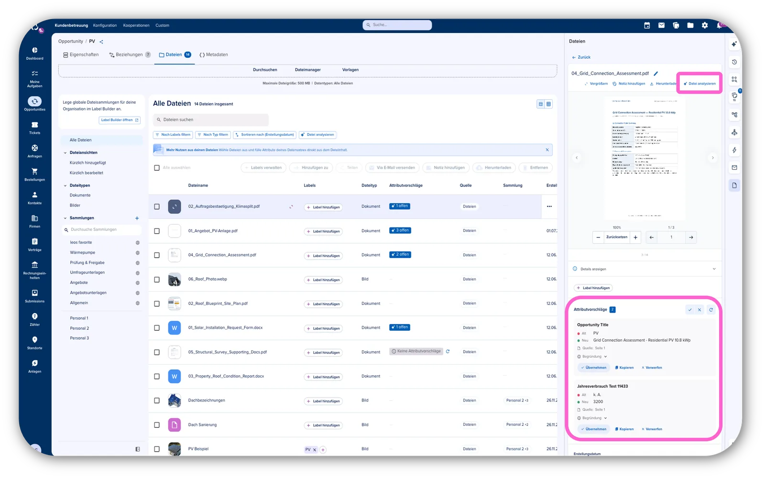Tick the Alle auswählen checkbox
765x478 pixels.
pyautogui.click(x=157, y=168)
